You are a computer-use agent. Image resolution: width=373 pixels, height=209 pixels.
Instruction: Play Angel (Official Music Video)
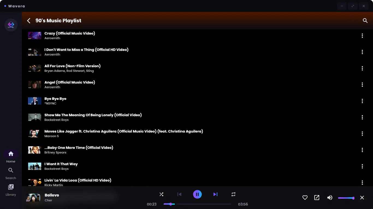70,82
